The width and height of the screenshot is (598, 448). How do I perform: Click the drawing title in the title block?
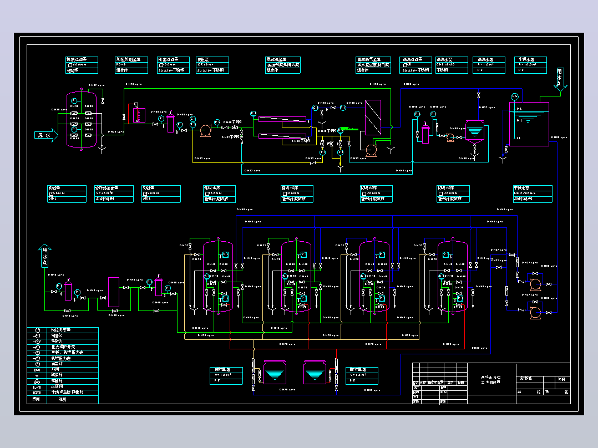[x=491, y=379]
